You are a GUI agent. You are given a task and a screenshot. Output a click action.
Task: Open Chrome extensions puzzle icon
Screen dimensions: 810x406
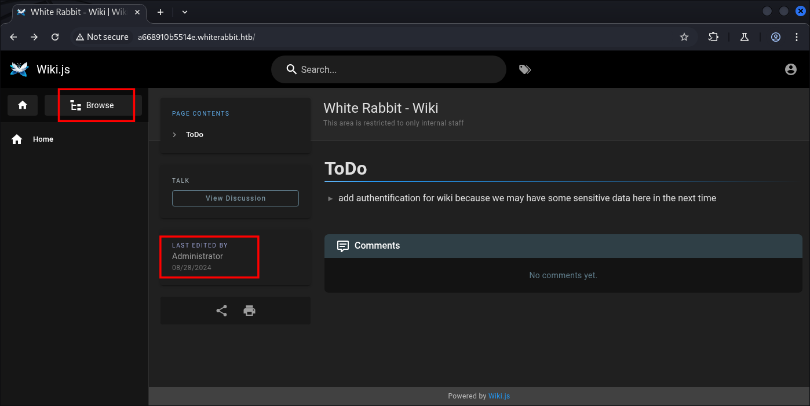[713, 37]
